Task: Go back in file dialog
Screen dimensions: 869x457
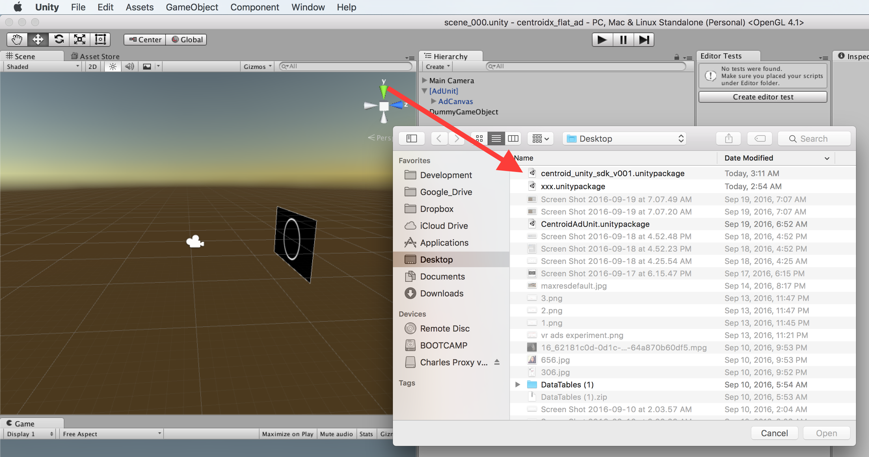Action: [x=439, y=138]
